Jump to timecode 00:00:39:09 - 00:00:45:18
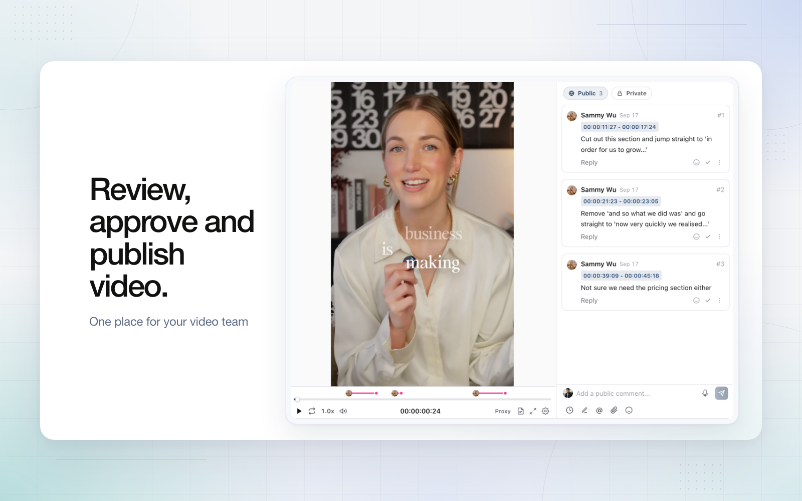Screen dimensions: 802x501 pos(621,276)
